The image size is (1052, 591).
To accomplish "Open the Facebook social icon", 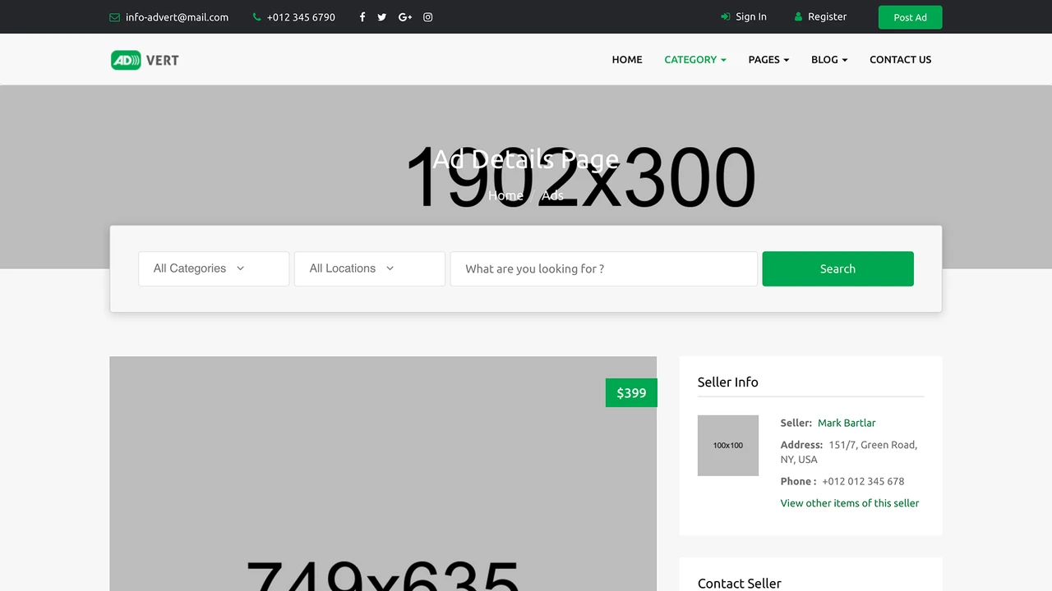I will (362, 17).
